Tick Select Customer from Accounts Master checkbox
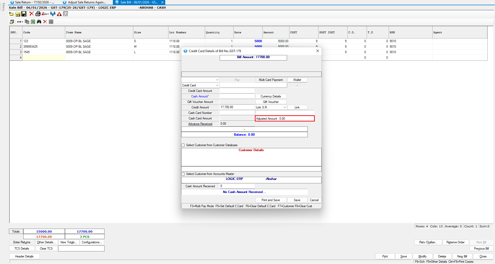This screenshot has width=495, height=264. tap(183, 174)
